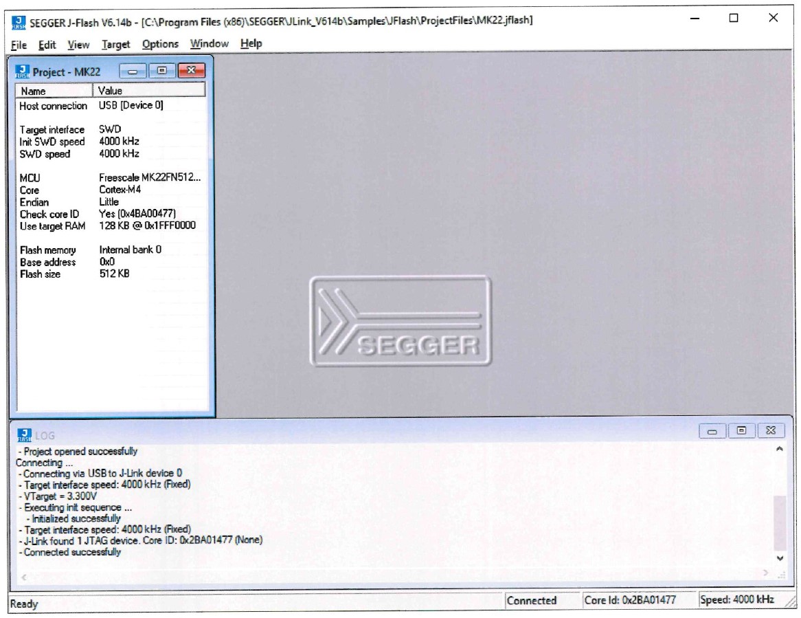Open the Edit menu
The image size is (801, 618).
[x=47, y=45]
